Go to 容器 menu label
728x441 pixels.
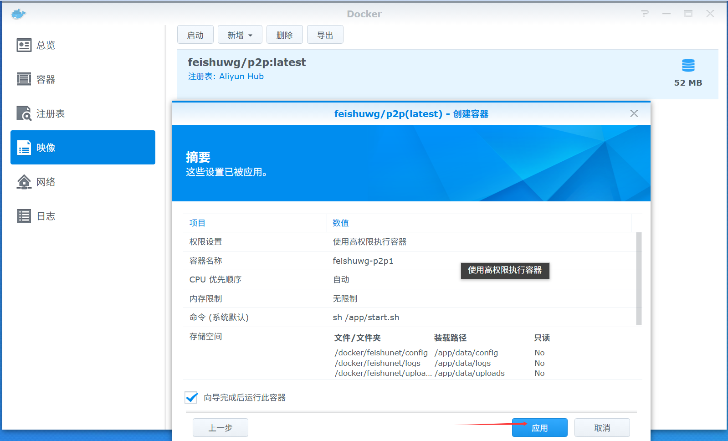[46, 79]
